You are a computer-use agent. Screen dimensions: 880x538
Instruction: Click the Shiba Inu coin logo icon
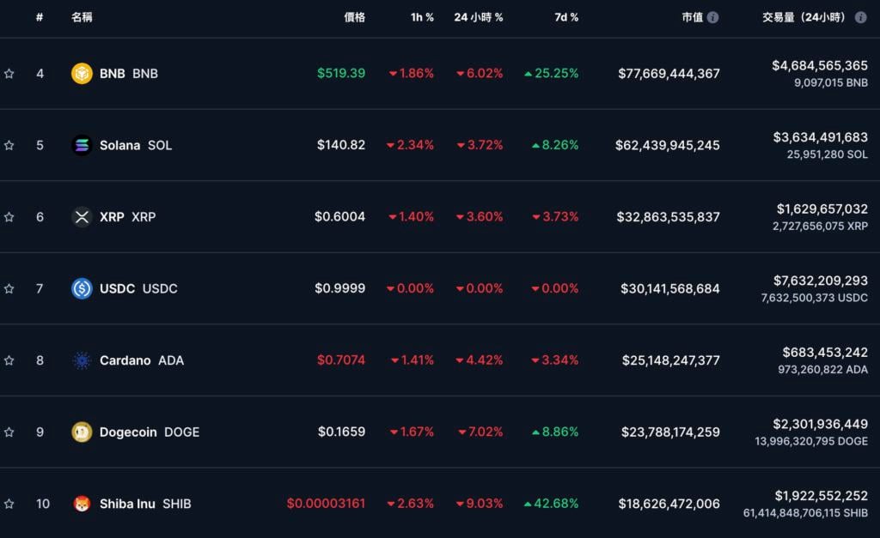coord(82,504)
